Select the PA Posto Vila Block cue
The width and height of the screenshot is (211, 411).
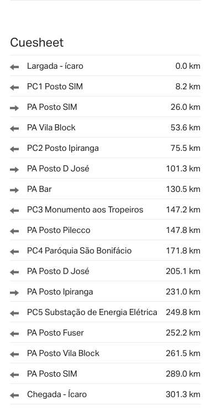click(106, 353)
